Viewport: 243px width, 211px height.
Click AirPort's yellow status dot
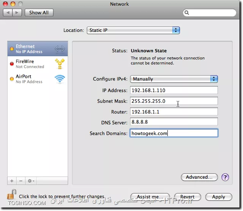point(12,79)
